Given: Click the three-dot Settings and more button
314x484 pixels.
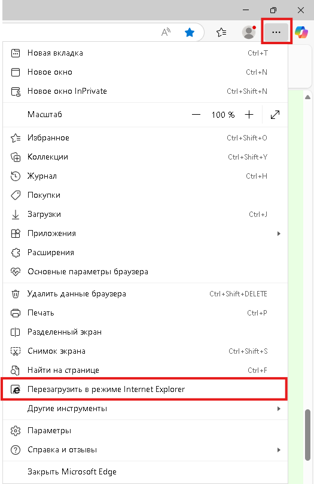Looking at the screenshot, I should (x=276, y=32).
